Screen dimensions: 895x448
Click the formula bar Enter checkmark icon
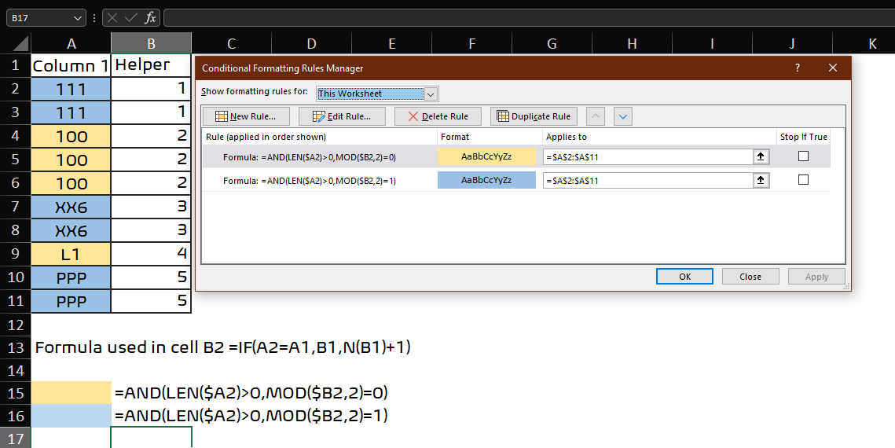130,18
